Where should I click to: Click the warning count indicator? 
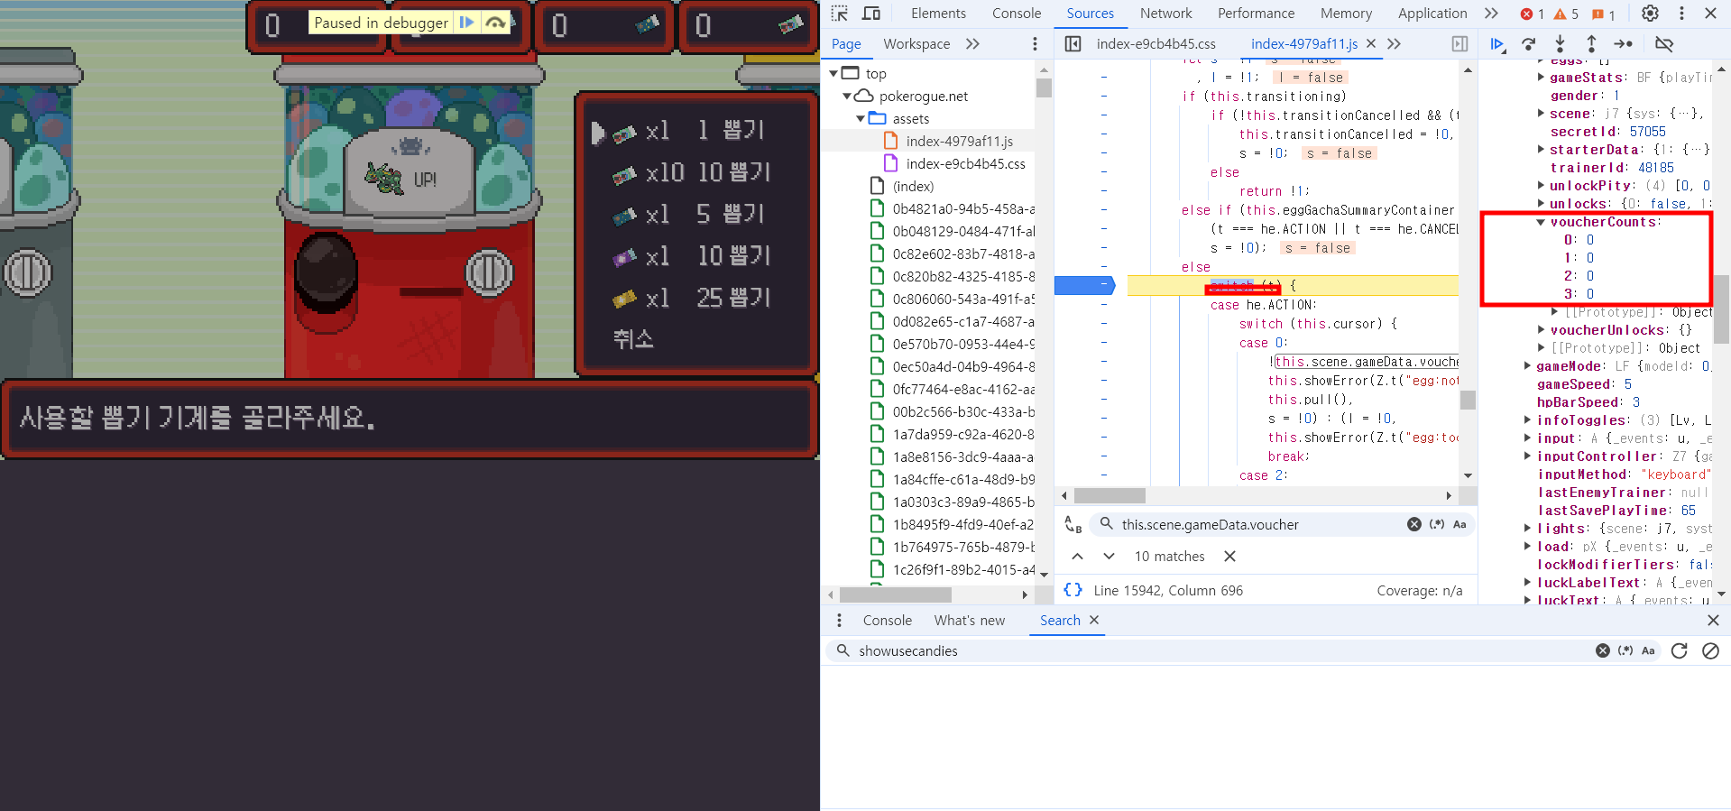(x=1565, y=14)
